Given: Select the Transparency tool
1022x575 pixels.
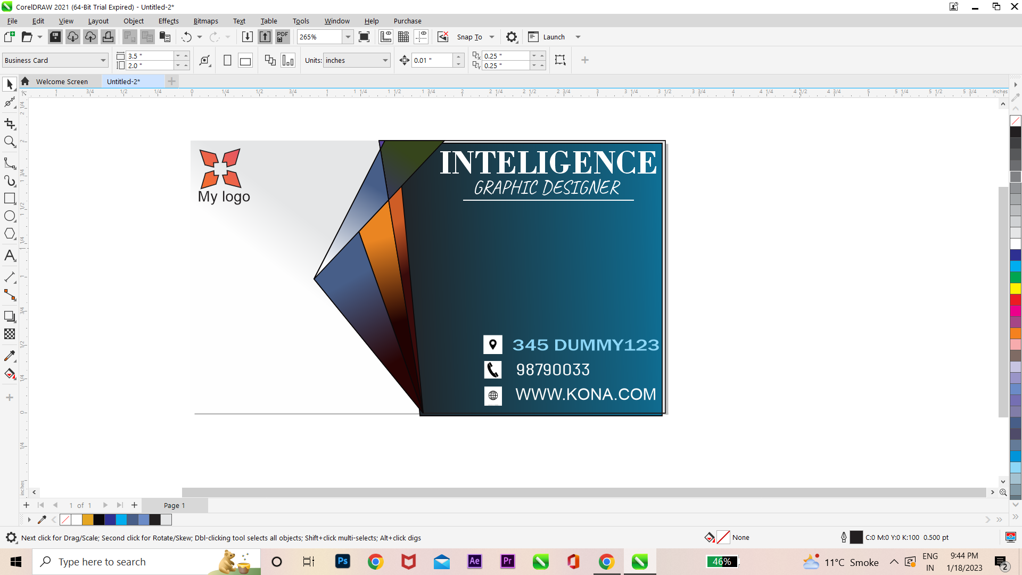Looking at the screenshot, I should point(10,334).
